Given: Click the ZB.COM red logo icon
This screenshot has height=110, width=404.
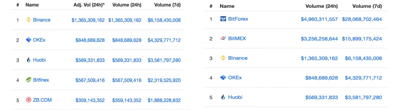Looking at the screenshot, I should [29, 100].
